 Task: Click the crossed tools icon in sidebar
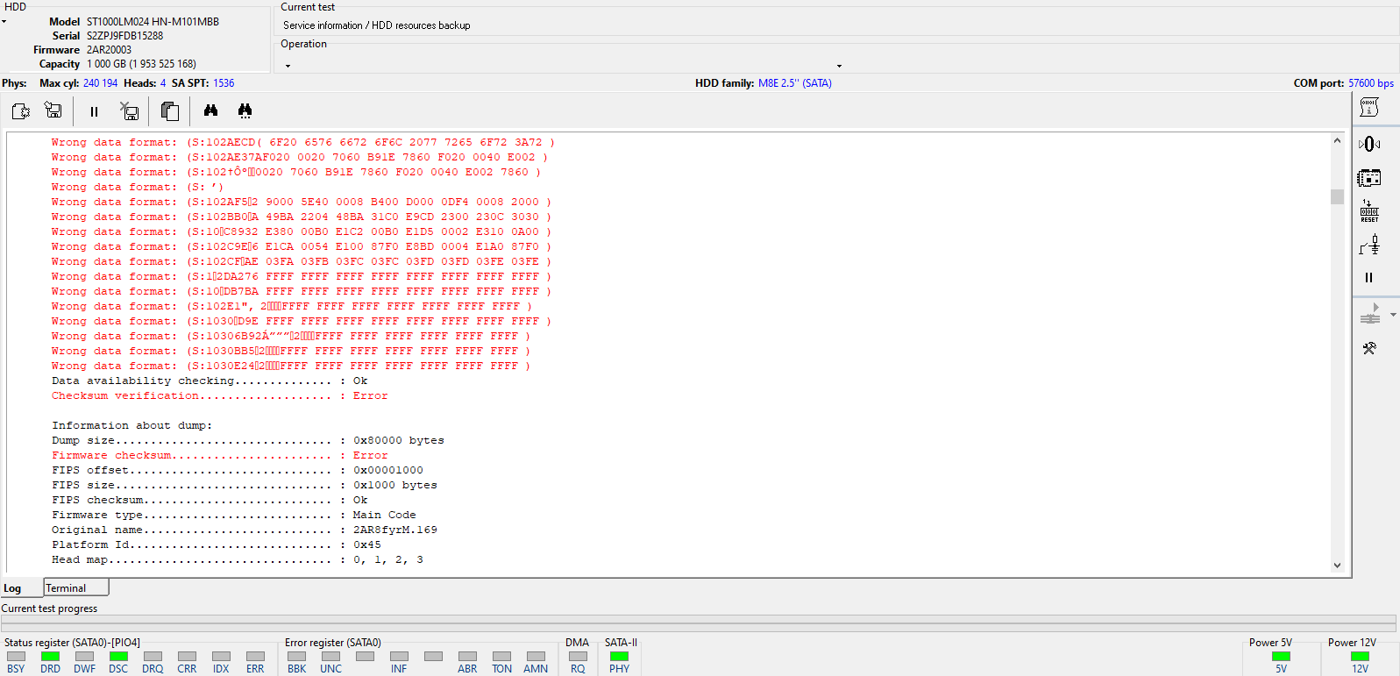(1369, 348)
